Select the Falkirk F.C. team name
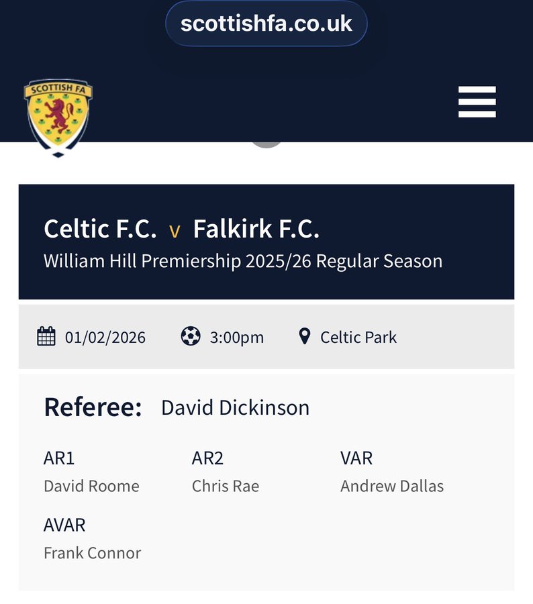 [x=256, y=230]
